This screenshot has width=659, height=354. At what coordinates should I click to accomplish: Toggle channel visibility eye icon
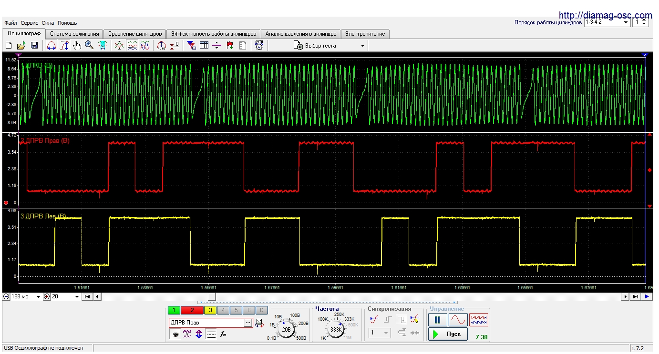point(176,334)
